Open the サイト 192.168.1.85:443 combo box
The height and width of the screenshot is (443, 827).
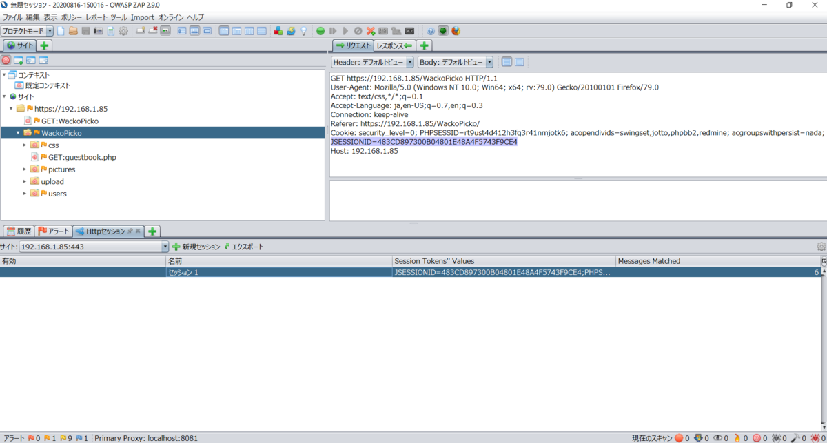pyautogui.click(x=94, y=247)
